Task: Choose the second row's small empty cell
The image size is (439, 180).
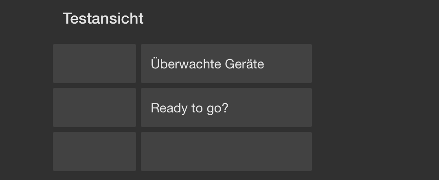Action: tap(94, 108)
